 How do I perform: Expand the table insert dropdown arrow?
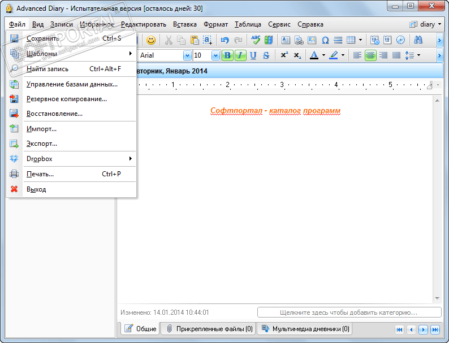[x=360, y=40]
